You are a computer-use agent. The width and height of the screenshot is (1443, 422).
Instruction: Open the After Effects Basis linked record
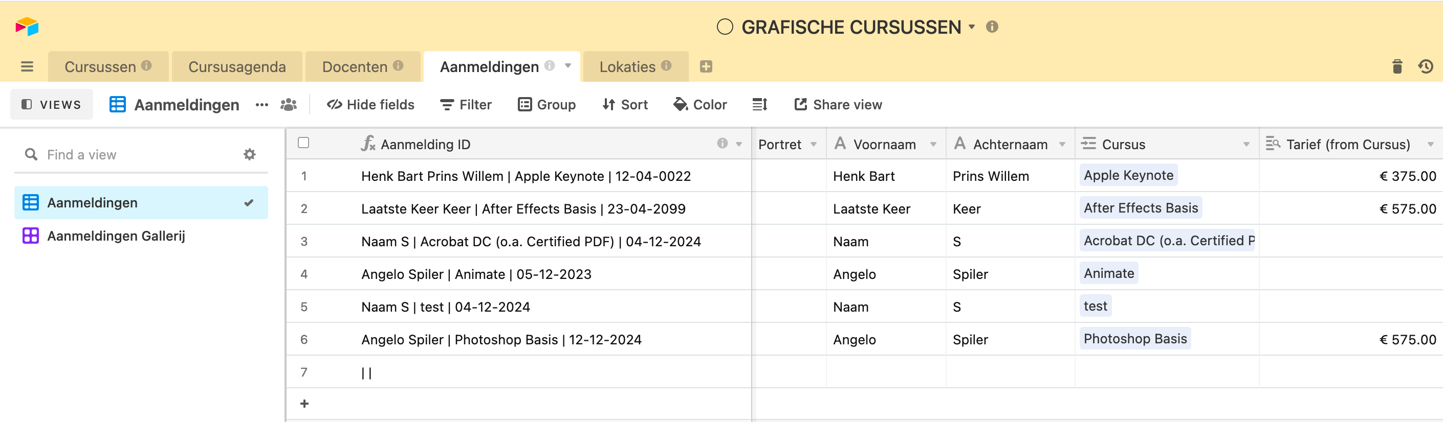click(x=1141, y=208)
